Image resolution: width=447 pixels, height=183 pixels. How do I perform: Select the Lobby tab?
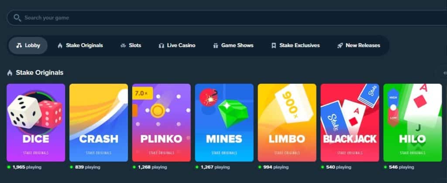[28, 46]
